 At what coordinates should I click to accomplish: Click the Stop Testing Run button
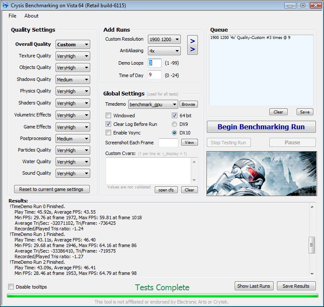tap(229, 143)
